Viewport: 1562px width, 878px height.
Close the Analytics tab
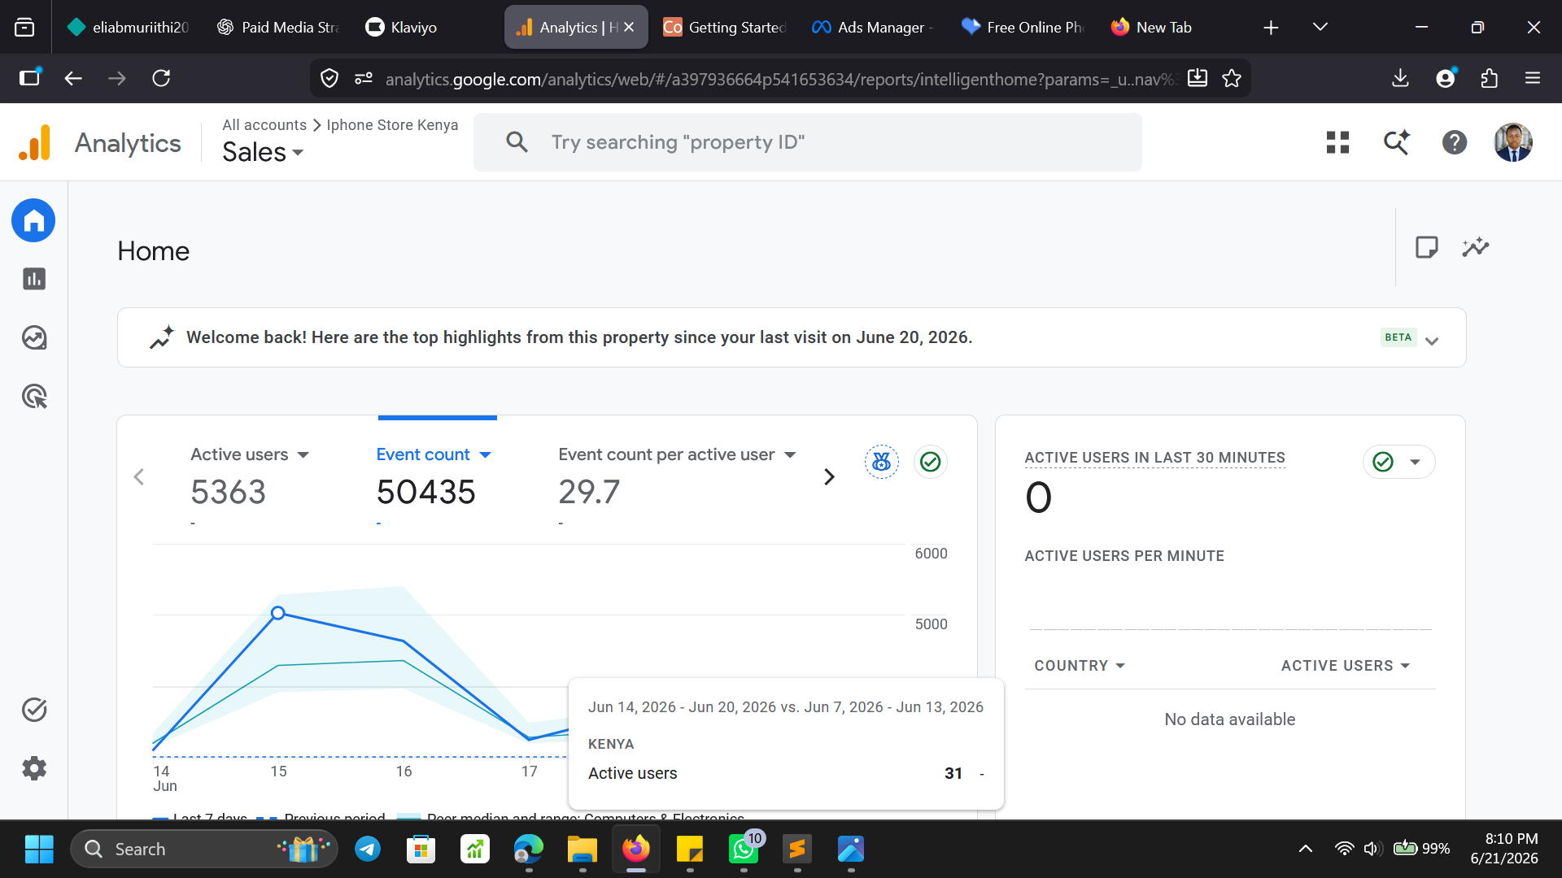coord(629,27)
